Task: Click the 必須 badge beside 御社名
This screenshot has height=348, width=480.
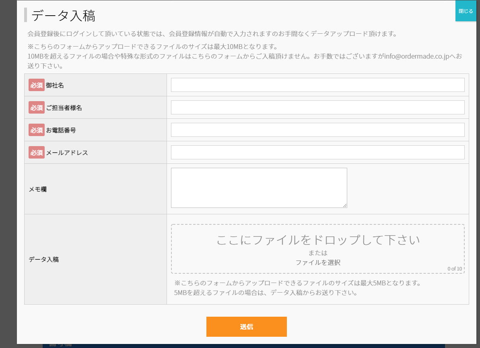Action: click(x=36, y=85)
